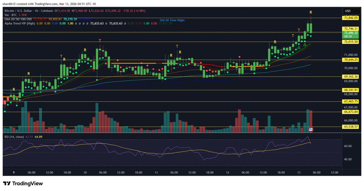
Task: Click the date label 10 on time axis
Action: click(x=85, y=173)
